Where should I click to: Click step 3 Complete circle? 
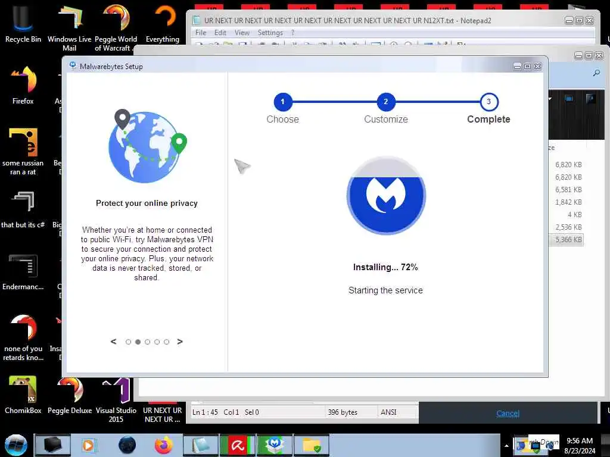489,102
